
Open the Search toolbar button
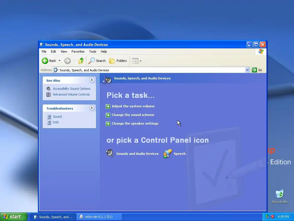coord(97,61)
